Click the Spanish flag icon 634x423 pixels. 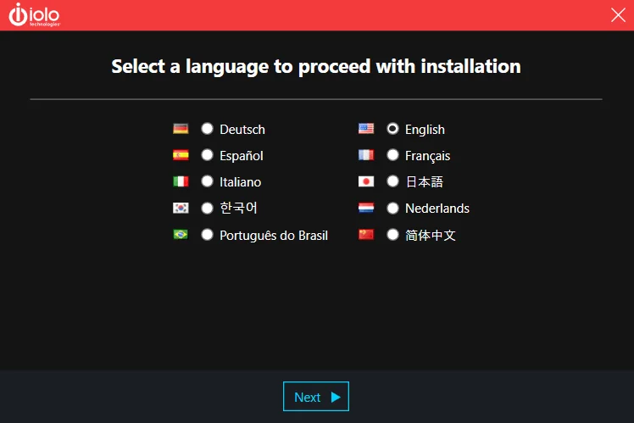(x=181, y=155)
